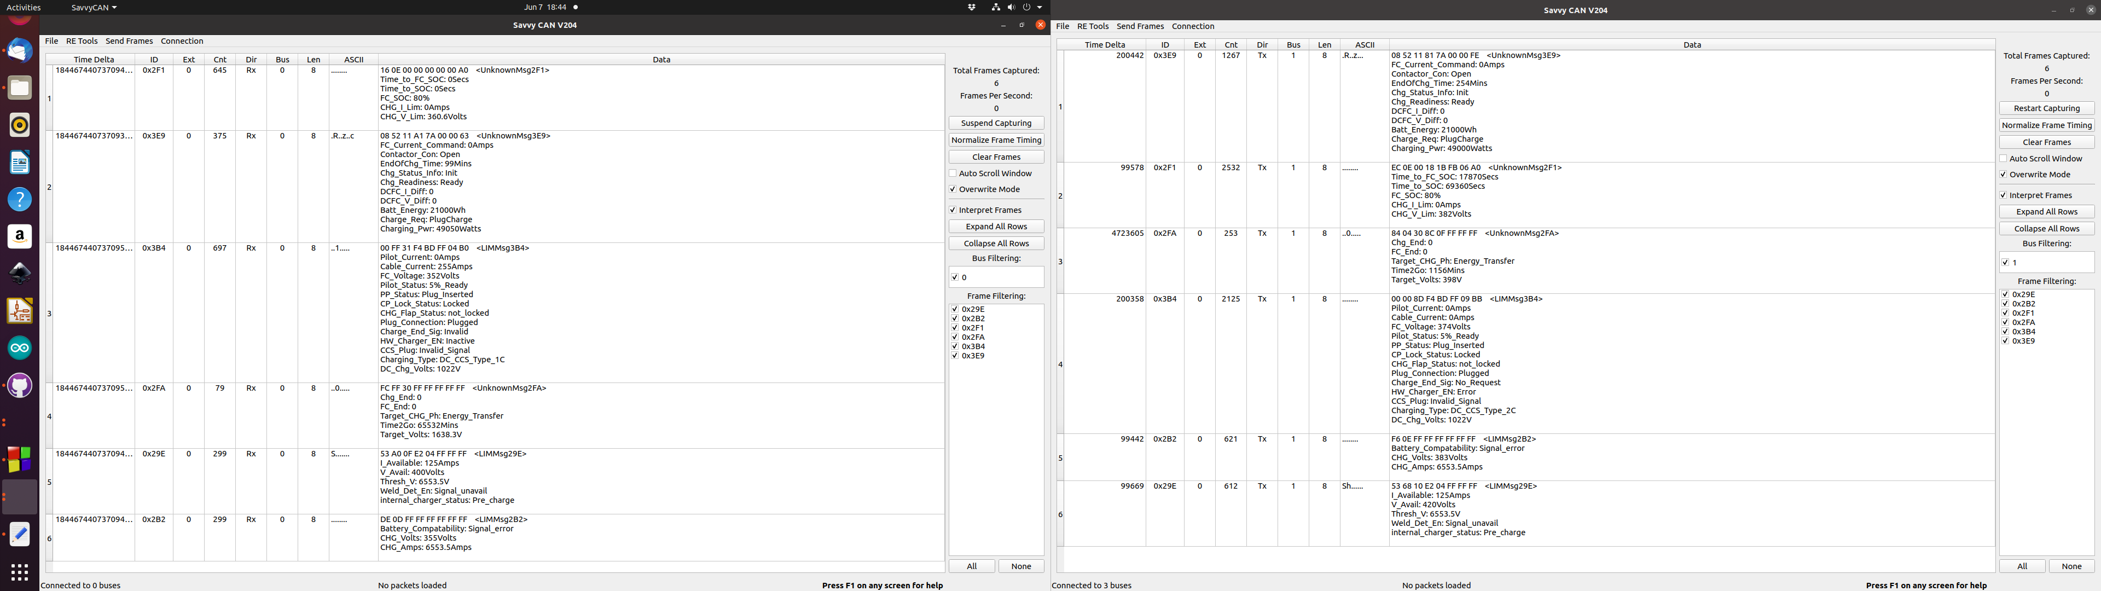Open Arduino IDE from the dock
2101x591 pixels.
coord(20,349)
